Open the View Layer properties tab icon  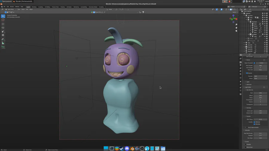(241, 68)
